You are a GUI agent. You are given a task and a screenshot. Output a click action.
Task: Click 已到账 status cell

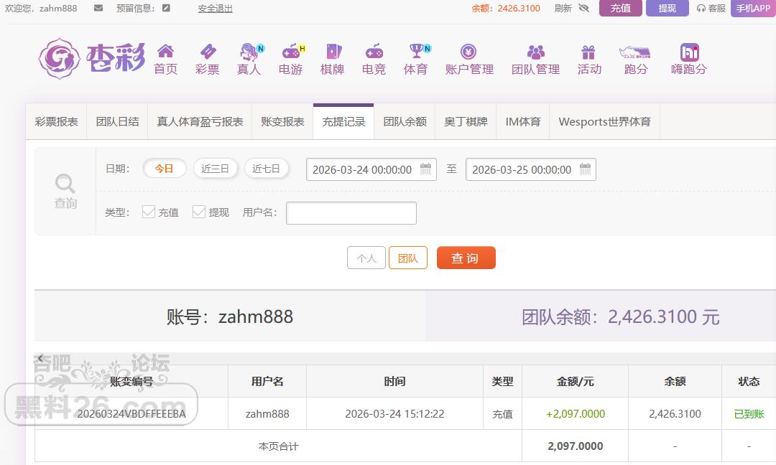(x=749, y=414)
